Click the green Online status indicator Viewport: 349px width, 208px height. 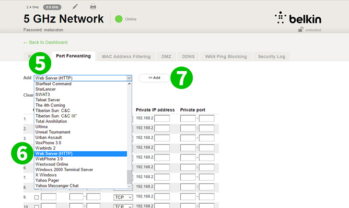tap(118, 19)
